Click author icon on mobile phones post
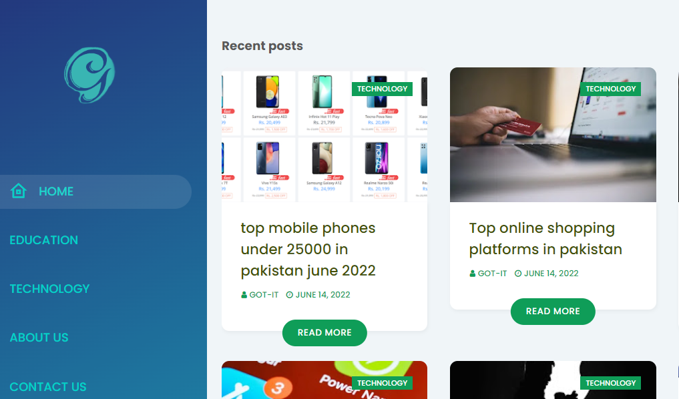This screenshot has width=679, height=399. point(244,295)
